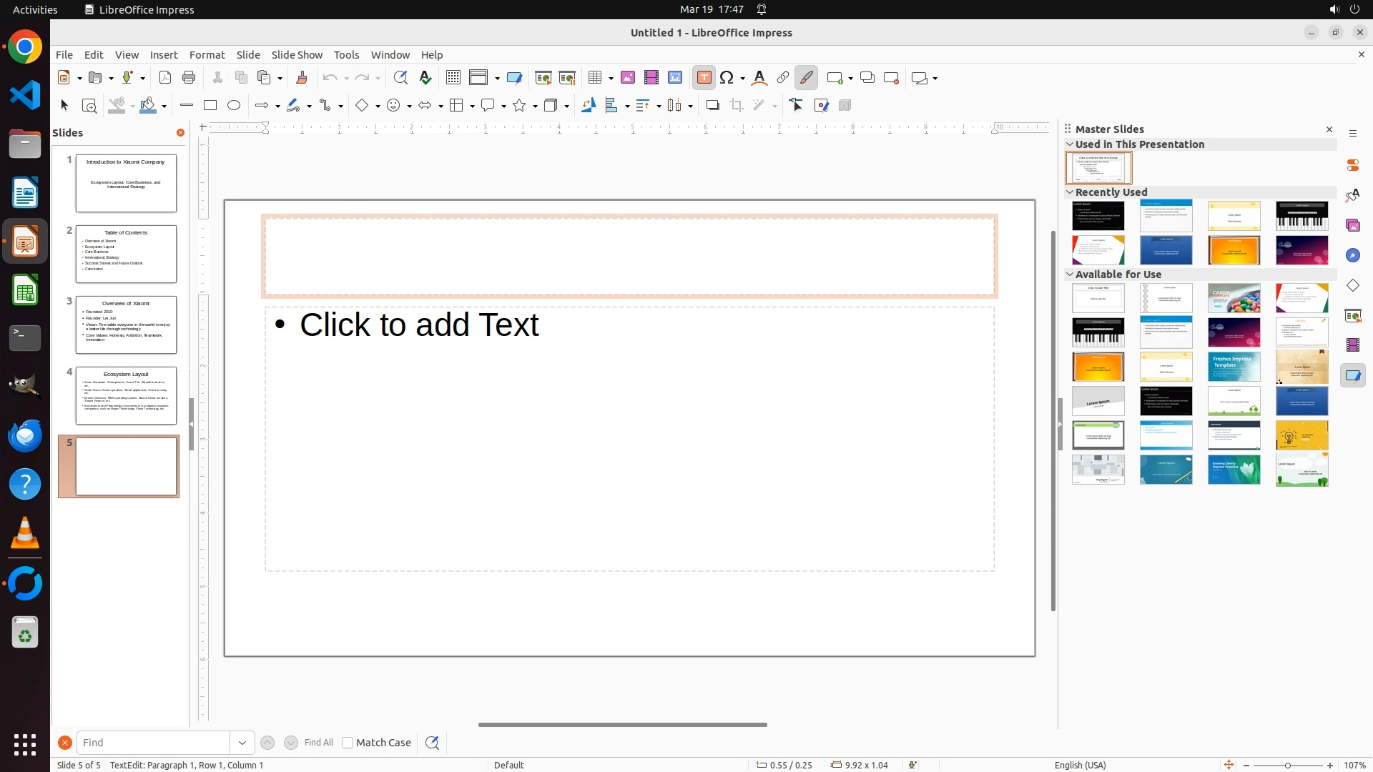
Task: Click the Insert Special Character icon
Action: click(x=727, y=78)
